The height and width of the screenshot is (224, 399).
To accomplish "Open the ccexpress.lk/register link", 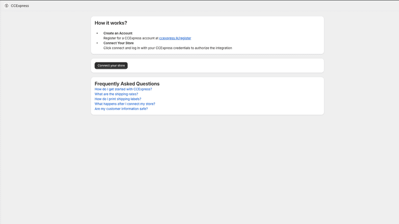I will (175, 38).
